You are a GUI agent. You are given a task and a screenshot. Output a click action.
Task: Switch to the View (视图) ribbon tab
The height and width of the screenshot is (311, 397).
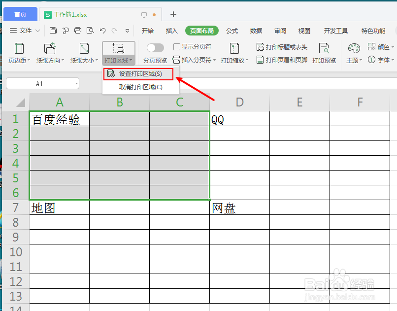[304, 31]
